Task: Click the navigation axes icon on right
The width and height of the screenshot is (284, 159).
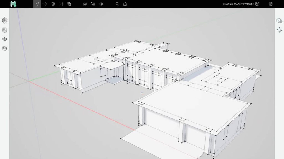Action: coord(279,29)
